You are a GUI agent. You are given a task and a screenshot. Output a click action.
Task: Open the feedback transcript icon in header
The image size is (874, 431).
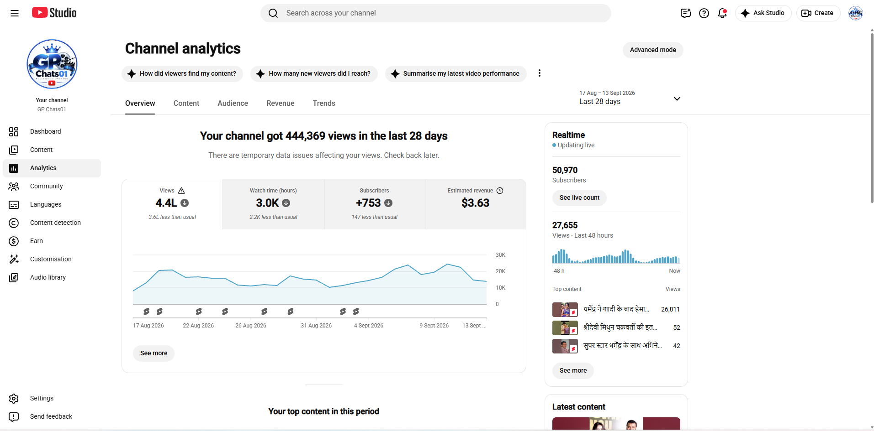pyautogui.click(x=685, y=13)
